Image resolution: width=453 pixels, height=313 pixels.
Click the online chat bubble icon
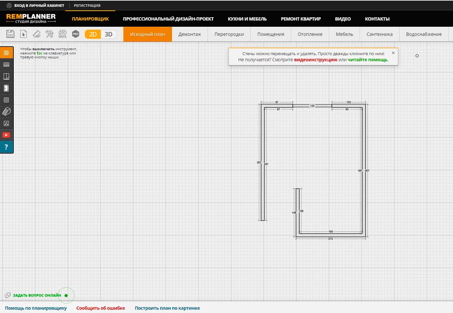pos(8,295)
